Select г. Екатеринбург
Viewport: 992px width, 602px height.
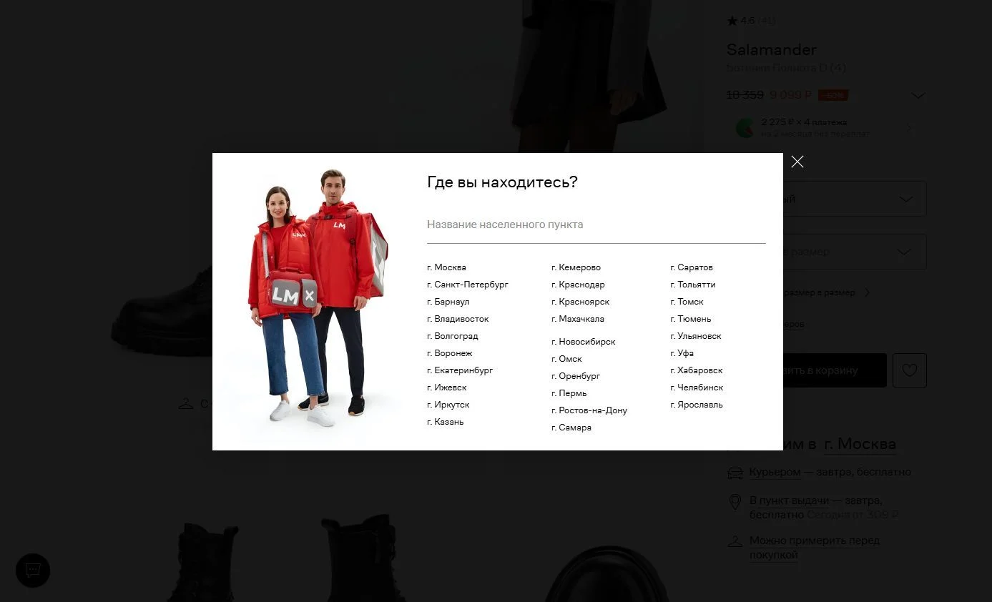[x=460, y=370]
